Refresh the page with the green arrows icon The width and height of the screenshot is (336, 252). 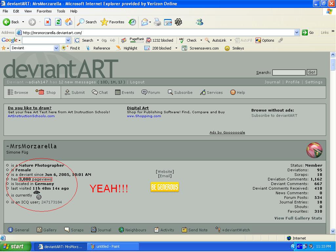click(58, 22)
